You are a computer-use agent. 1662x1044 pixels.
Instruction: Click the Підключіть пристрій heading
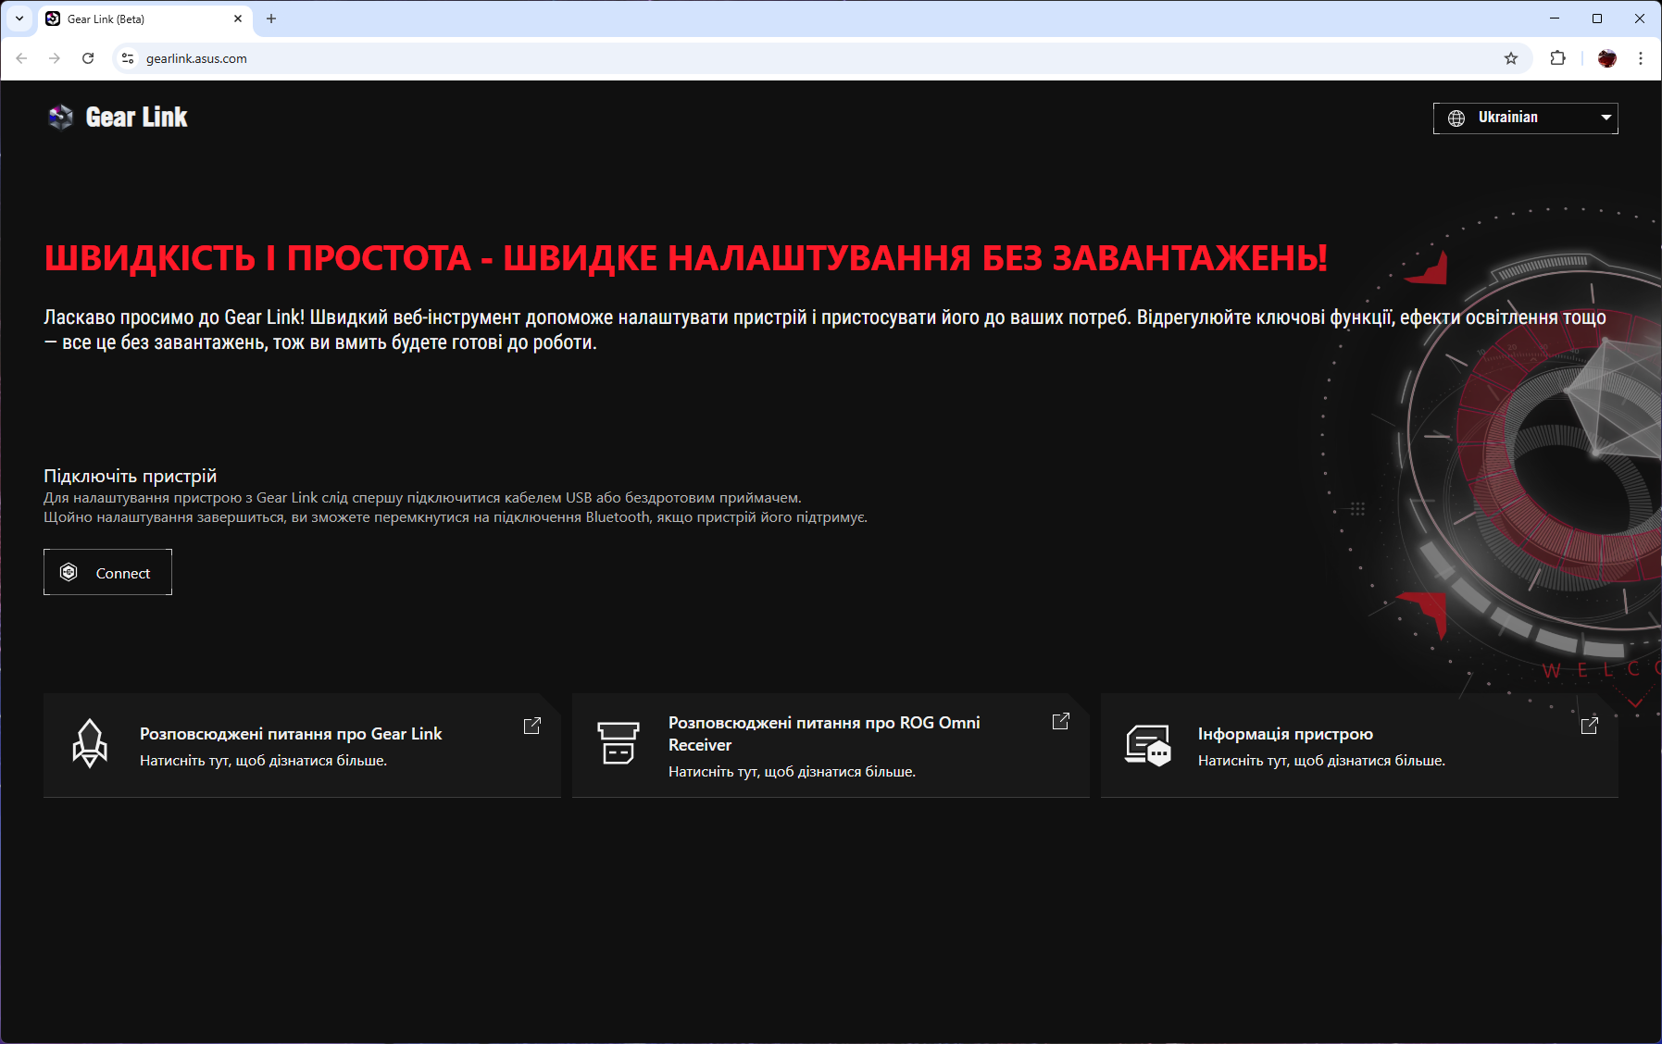[131, 476]
